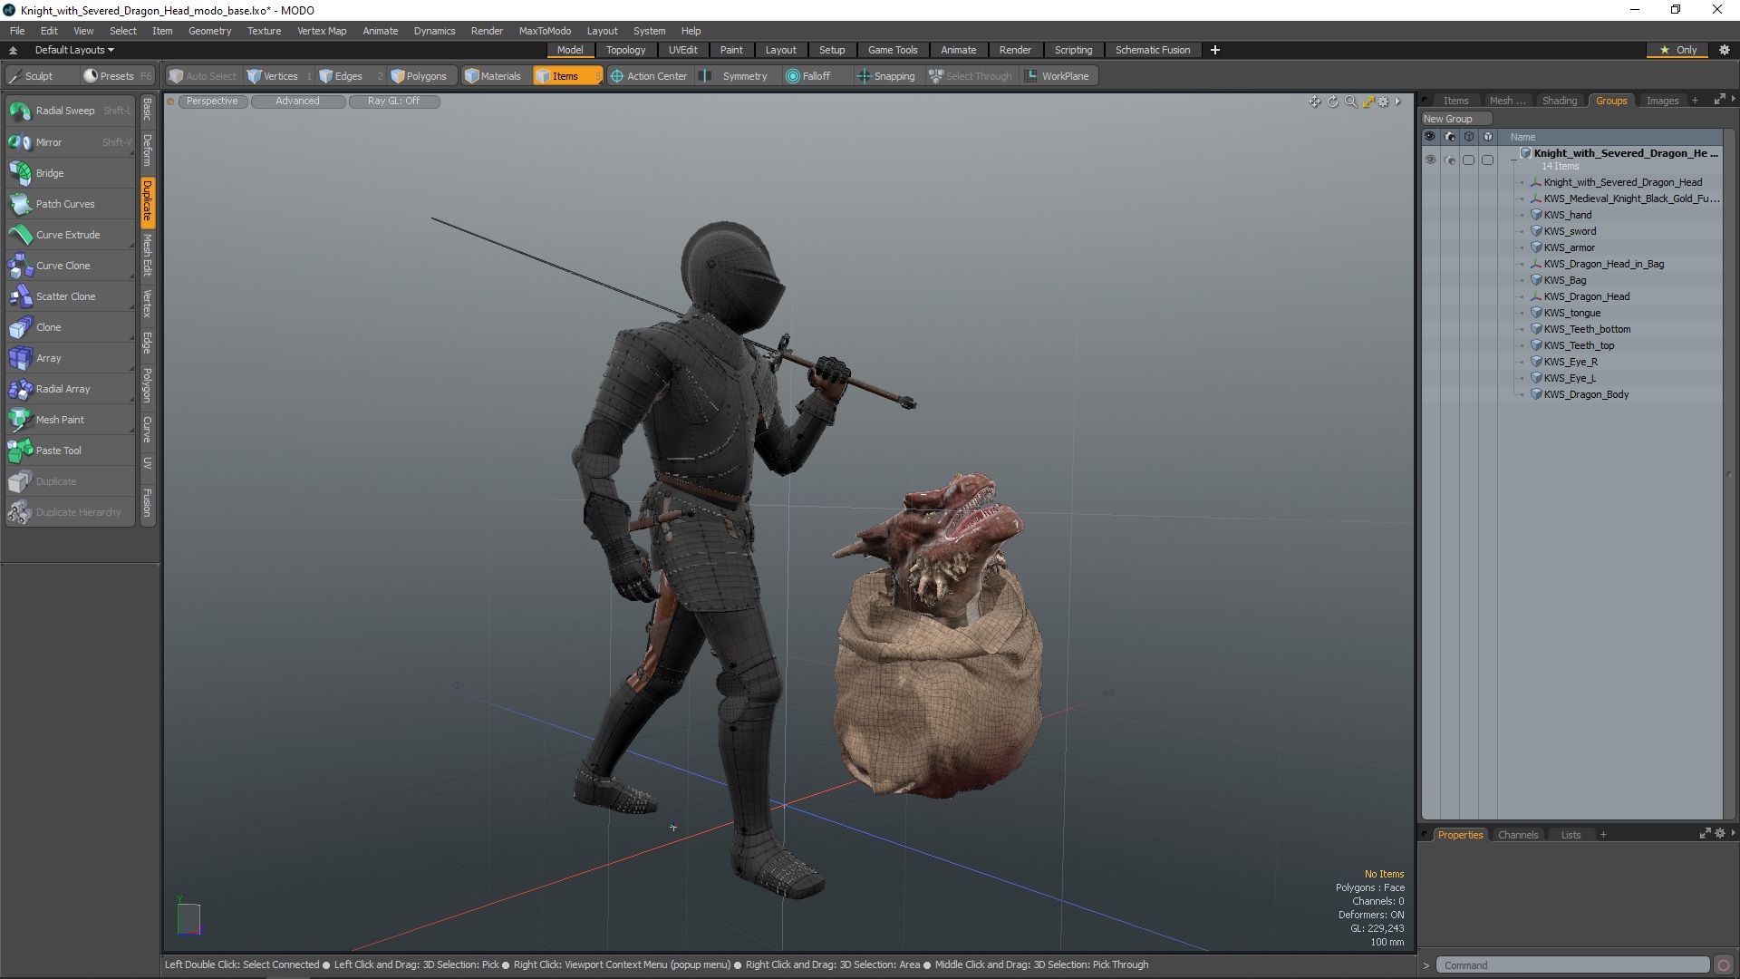Open the MaxToModo menu

[545, 31]
